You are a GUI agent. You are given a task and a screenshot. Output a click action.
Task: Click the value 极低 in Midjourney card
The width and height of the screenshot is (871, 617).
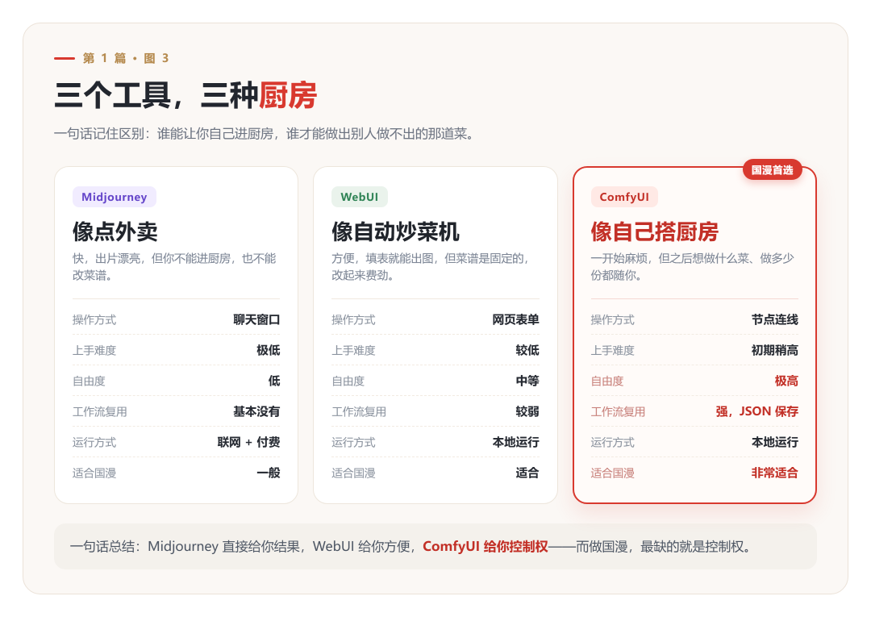pyautogui.click(x=269, y=350)
